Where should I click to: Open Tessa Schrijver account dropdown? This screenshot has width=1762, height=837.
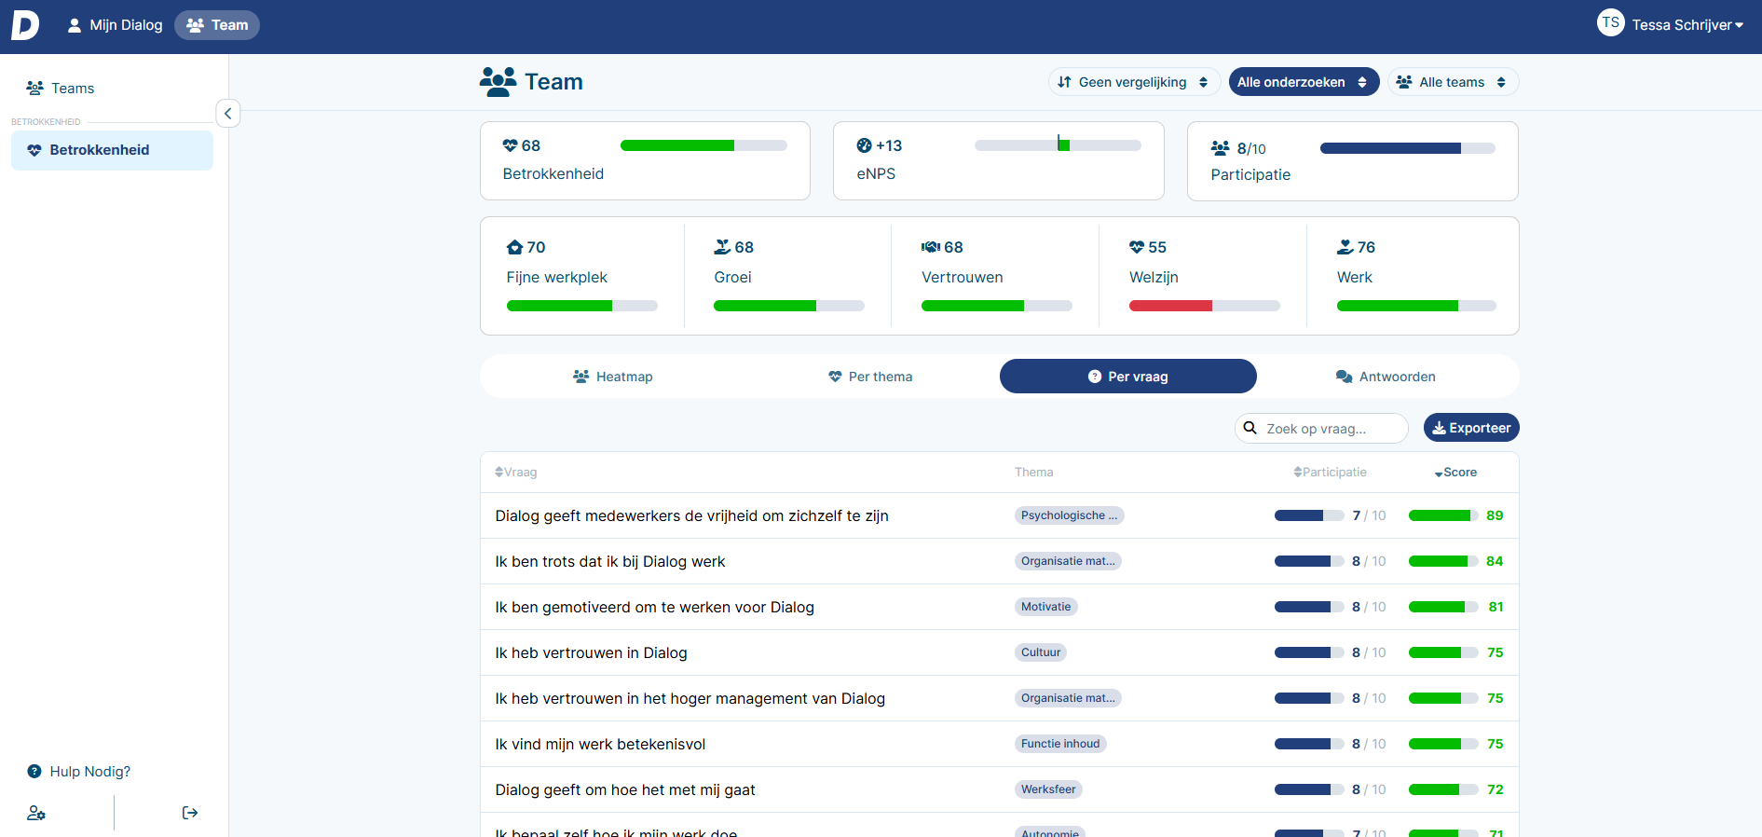pos(1687,25)
